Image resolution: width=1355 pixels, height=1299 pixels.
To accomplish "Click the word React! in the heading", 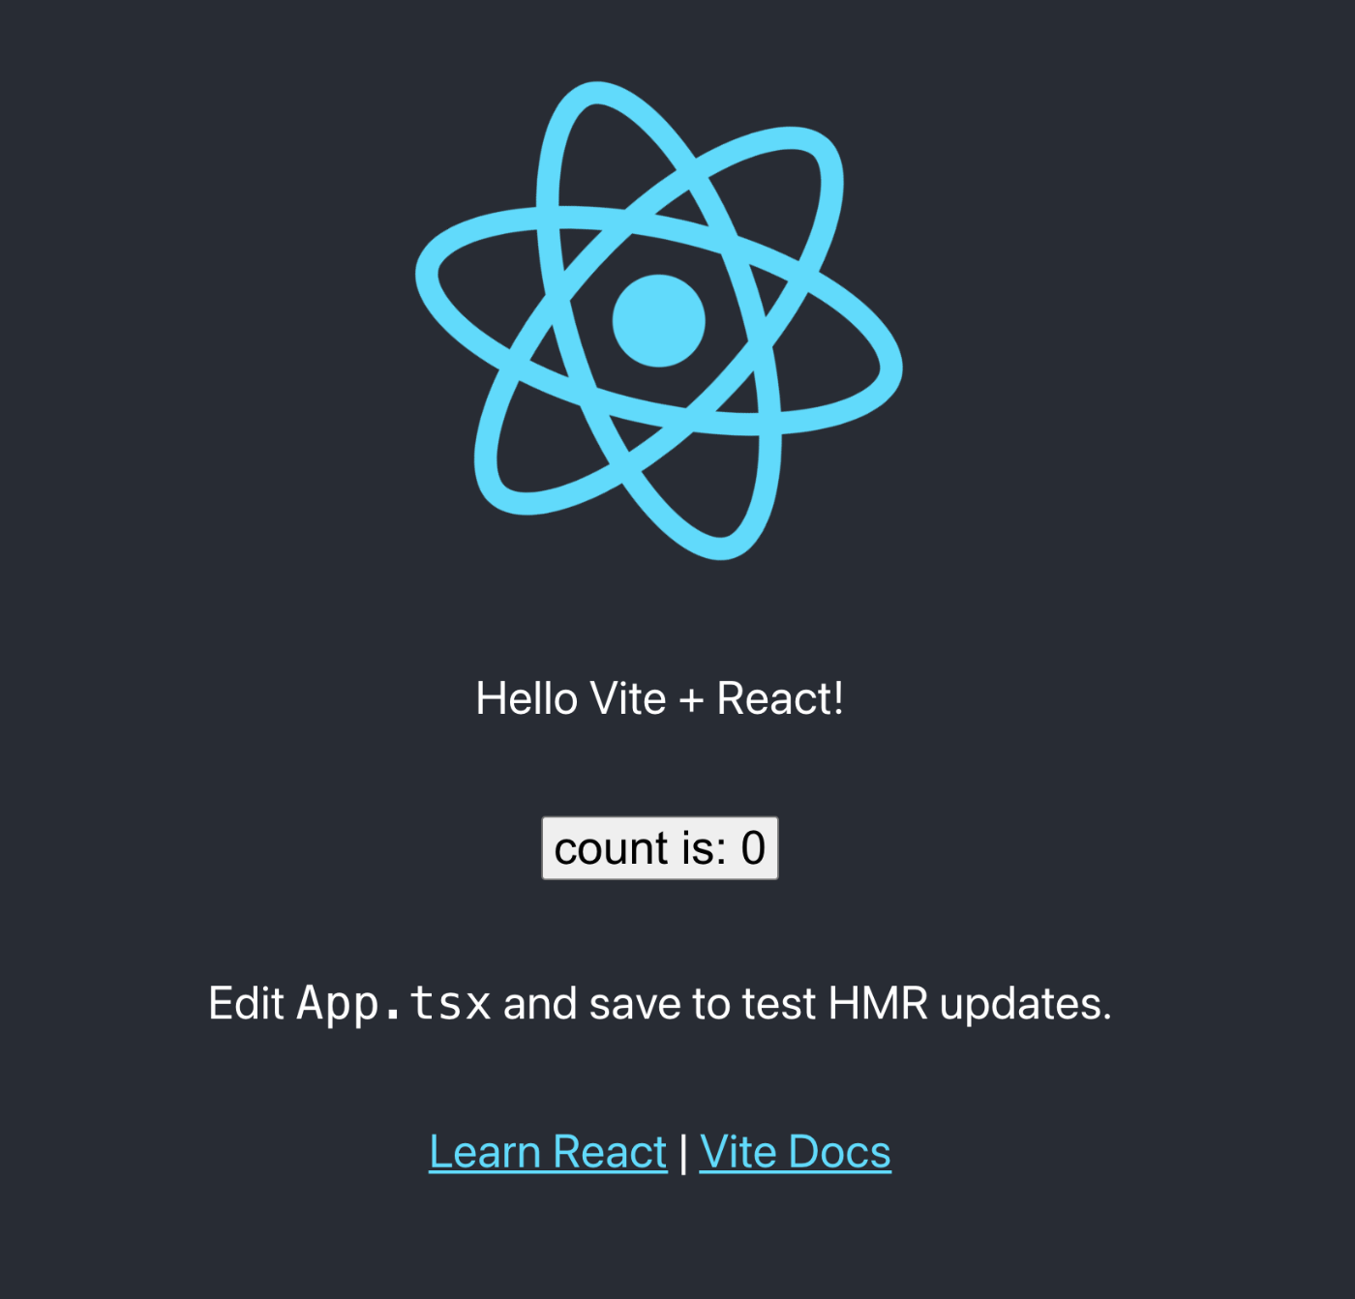I will click(x=780, y=698).
